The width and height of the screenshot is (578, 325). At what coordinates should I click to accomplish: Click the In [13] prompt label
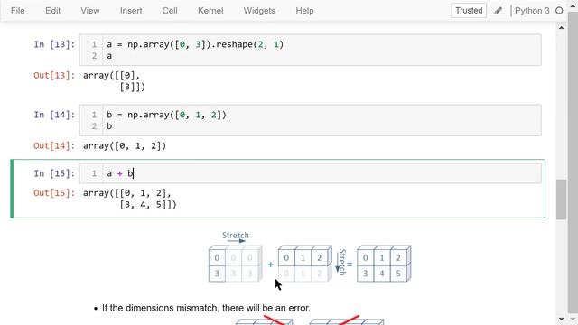pos(54,44)
